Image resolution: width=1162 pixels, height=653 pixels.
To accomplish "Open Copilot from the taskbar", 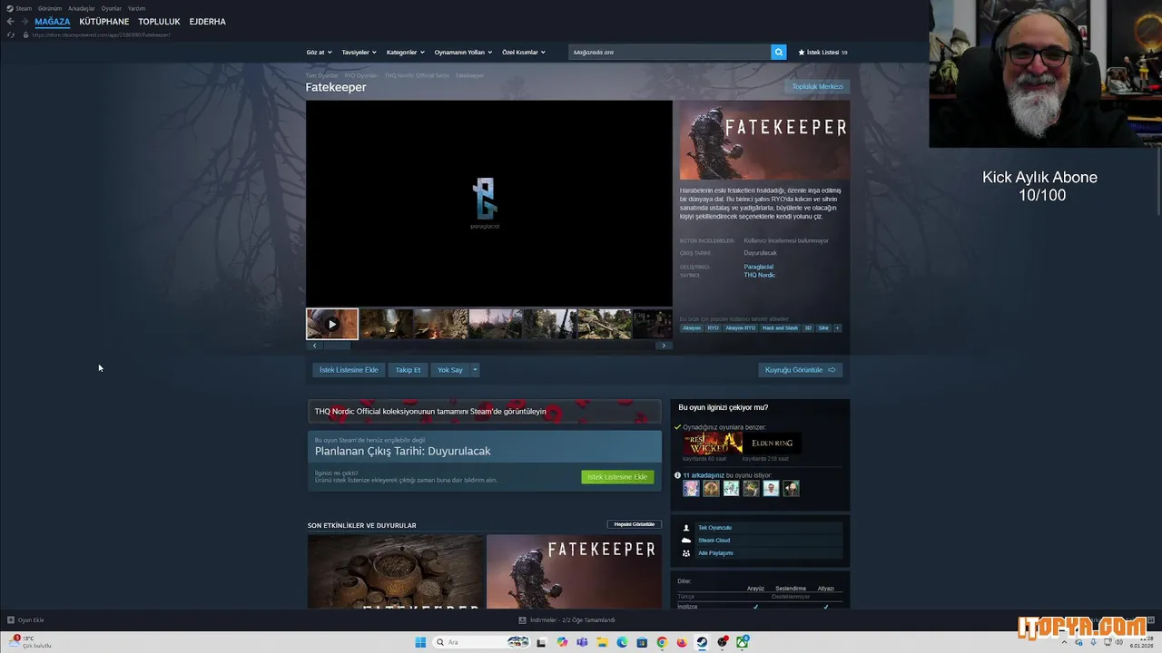I will pyautogui.click(x=562, y=642).
